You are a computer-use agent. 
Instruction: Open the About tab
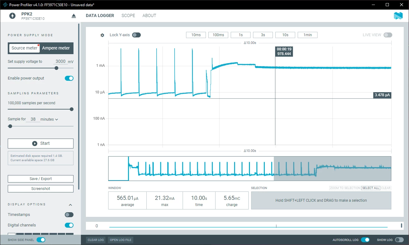149,15
